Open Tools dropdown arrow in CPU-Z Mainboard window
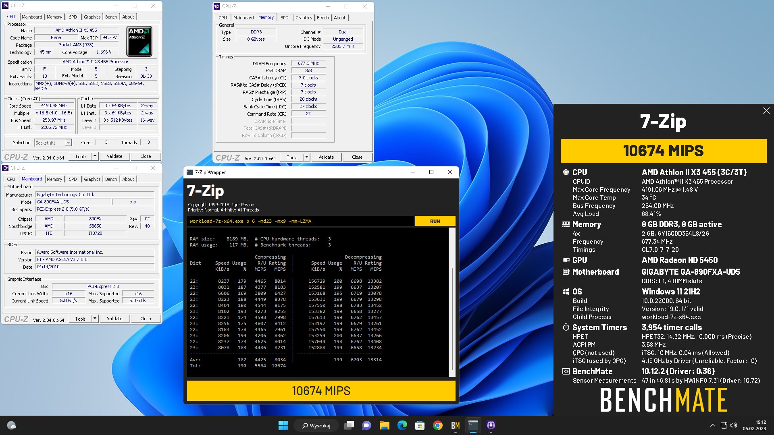The height and width of the screenshot is (435, 774). (95, 319)
